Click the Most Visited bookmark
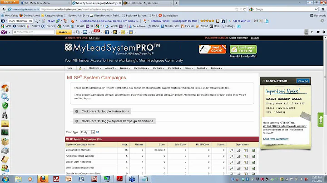Image resolution: width=327 pixels, height=183 pixels. pos(10,15)
